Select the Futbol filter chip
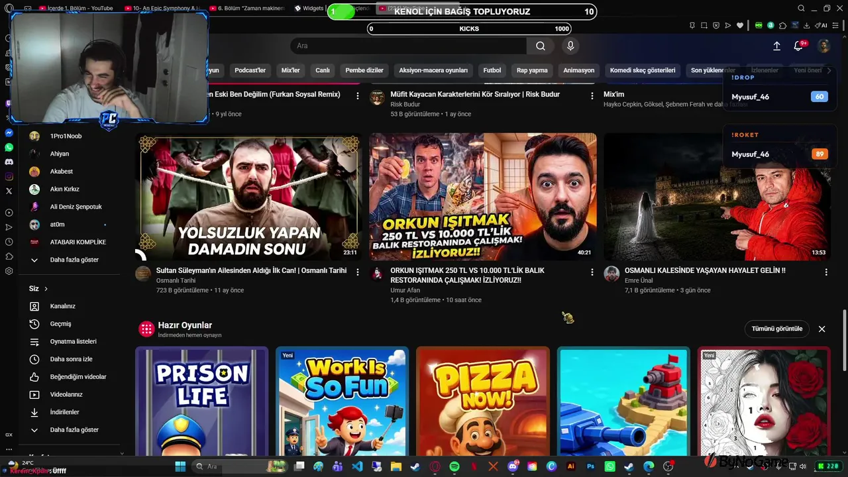This screenshot has width=848, height=477. pos(492,70)
